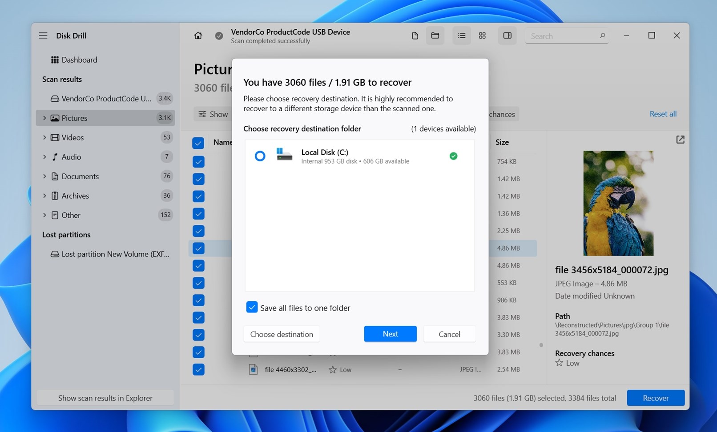Select Local Disk (C:) radio button
717x432 pixels.
pyautogui.click(x=260, y=156)
